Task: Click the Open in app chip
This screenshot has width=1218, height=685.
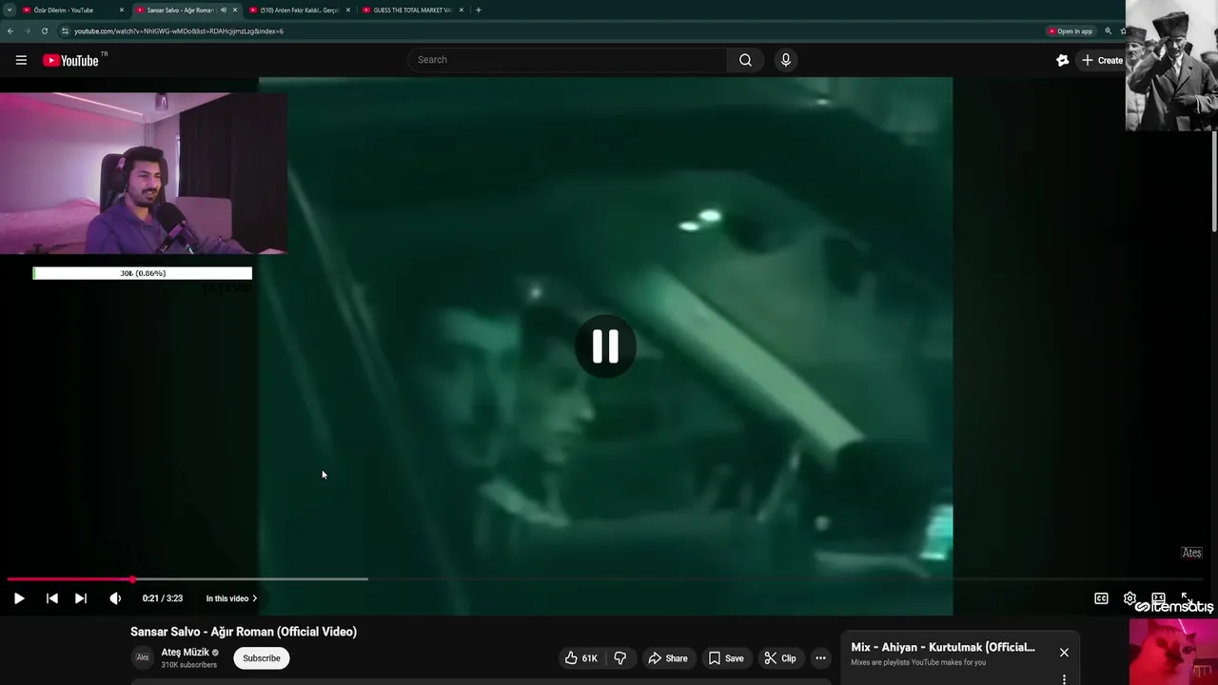Action: [x=1071, y=30]
